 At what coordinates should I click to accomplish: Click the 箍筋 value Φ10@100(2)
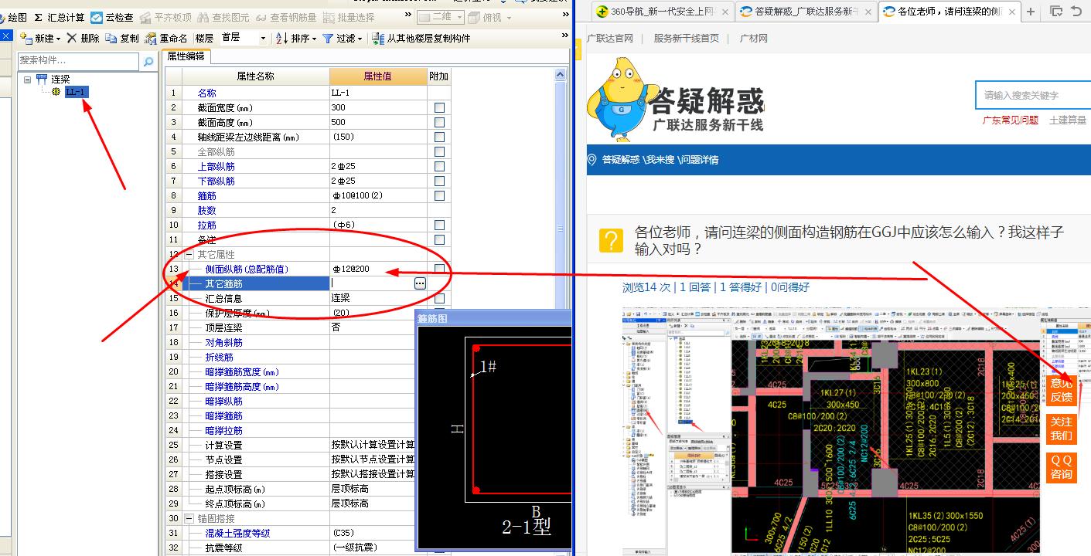point(378,196)
